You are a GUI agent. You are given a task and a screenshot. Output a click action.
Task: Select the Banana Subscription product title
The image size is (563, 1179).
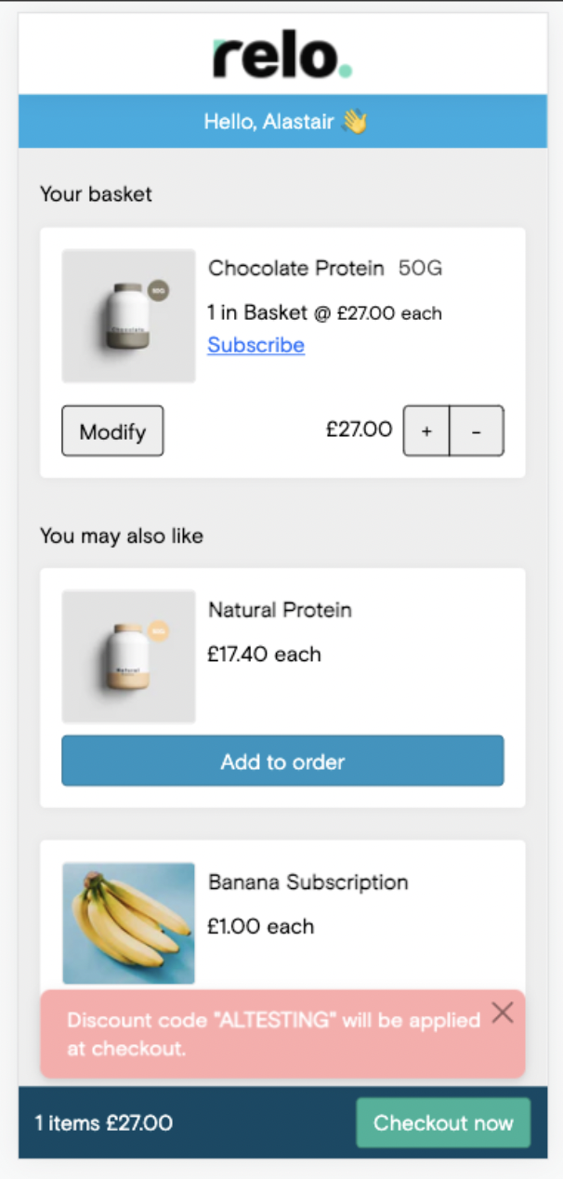(308, 881)
